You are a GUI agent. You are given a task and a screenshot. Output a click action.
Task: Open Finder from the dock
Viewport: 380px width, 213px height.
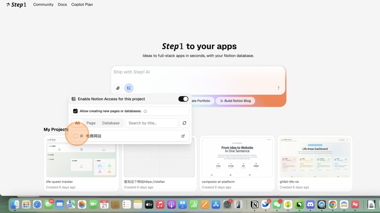click(15, 205)
